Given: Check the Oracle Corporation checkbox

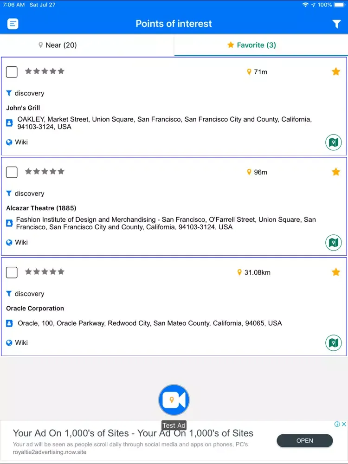Looking at the screenshot, I should click(12, 272).
